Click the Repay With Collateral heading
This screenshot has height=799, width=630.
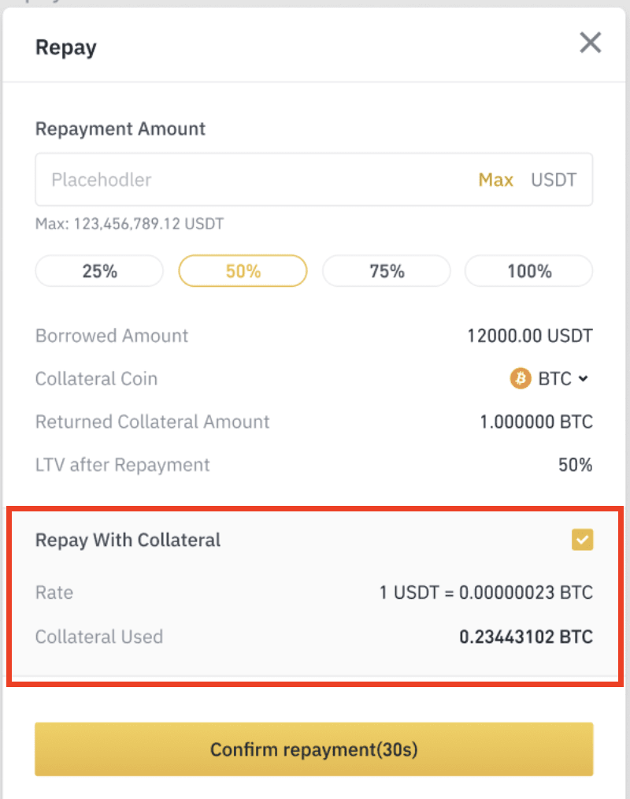[128, 540]
